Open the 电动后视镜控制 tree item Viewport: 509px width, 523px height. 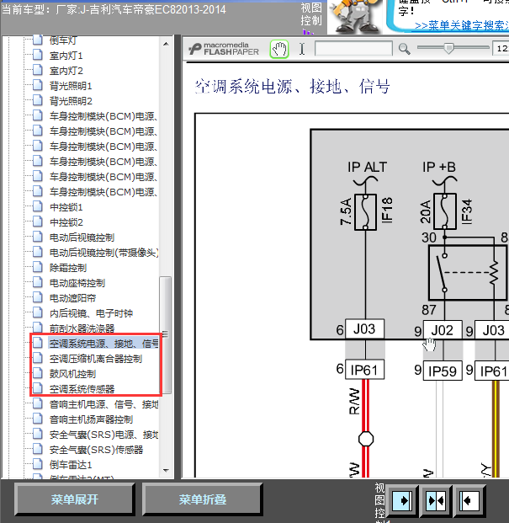click(x=82, y=237)
